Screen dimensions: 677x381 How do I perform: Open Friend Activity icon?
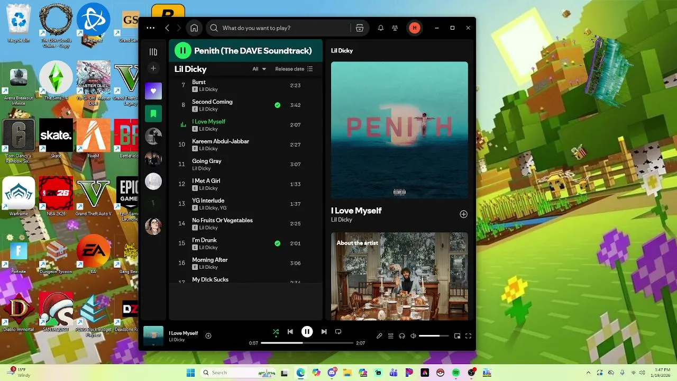(395, 28)
